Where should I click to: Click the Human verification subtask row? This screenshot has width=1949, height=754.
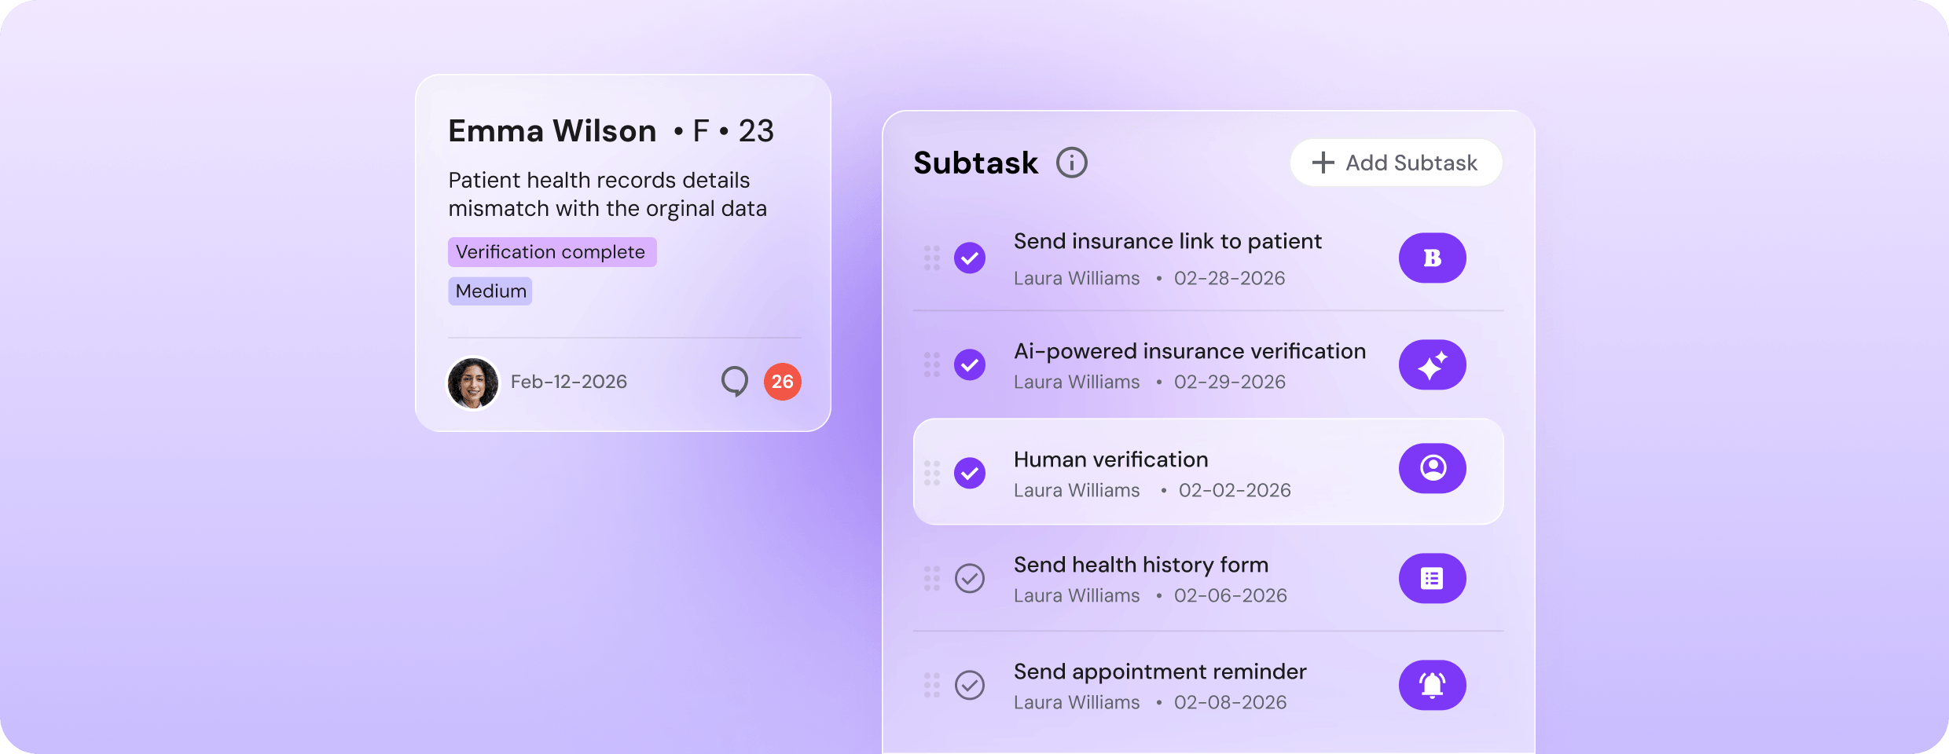coord(1179,471)
